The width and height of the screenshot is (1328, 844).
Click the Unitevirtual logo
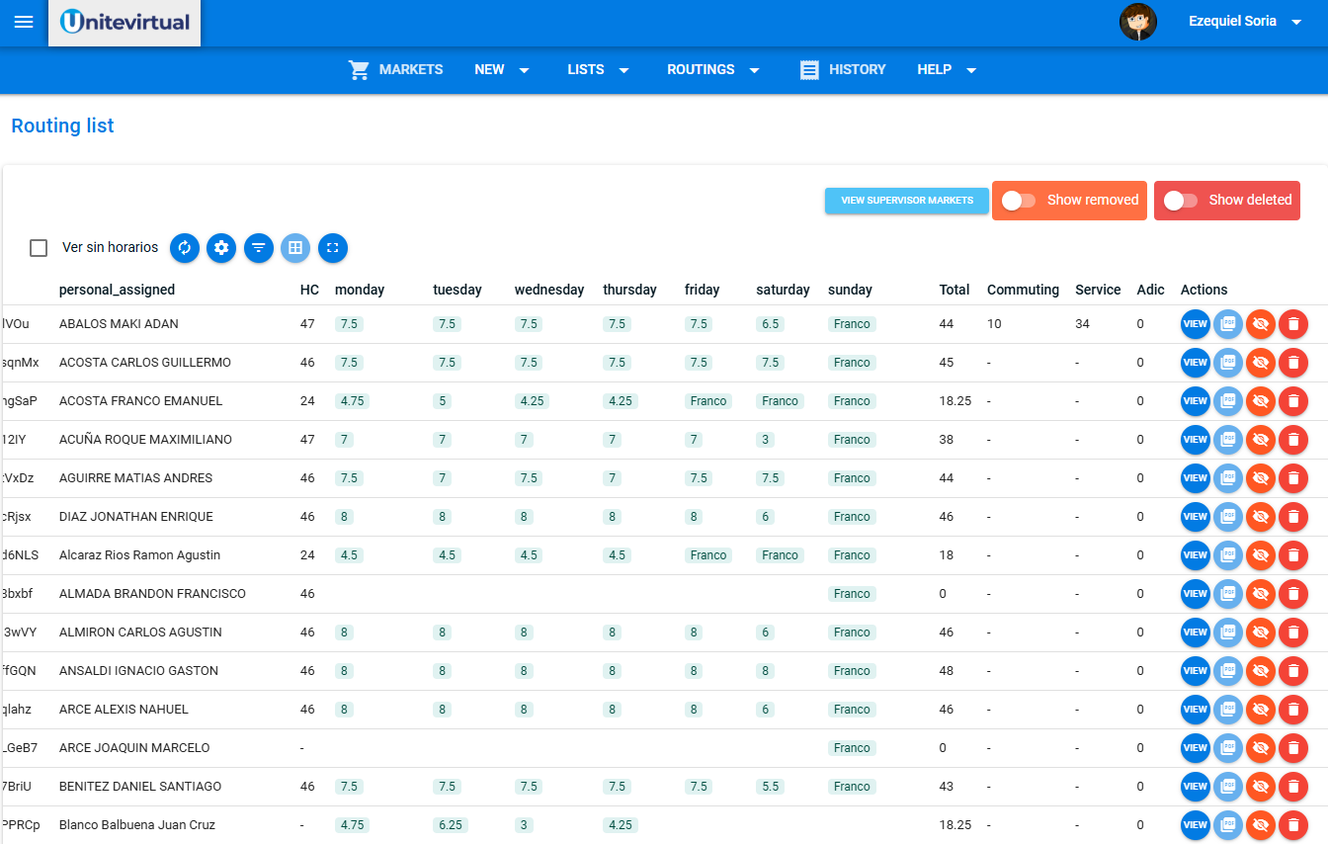pos(124,23)
